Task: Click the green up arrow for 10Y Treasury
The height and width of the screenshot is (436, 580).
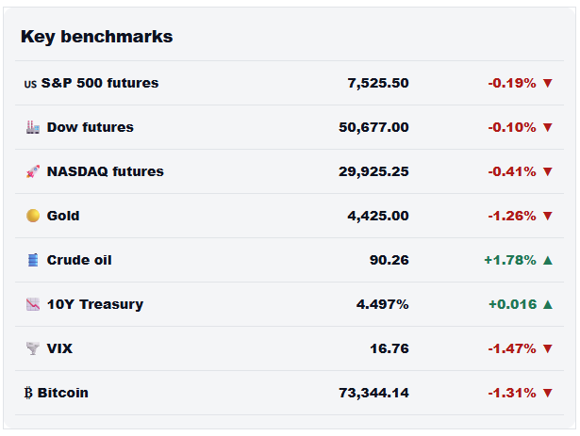Action: point(548,304)
